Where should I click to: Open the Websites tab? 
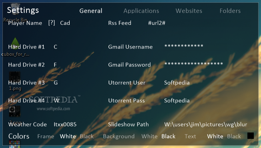[x=189, y=11]
